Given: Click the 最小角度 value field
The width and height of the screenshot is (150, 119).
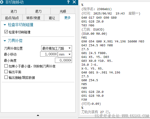Looking at the screenshot, I should (x=63, y=60).
